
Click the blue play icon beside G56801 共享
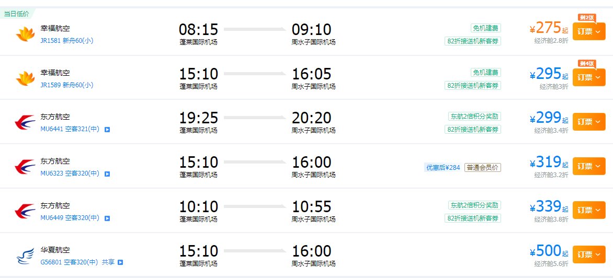point(120,262)
